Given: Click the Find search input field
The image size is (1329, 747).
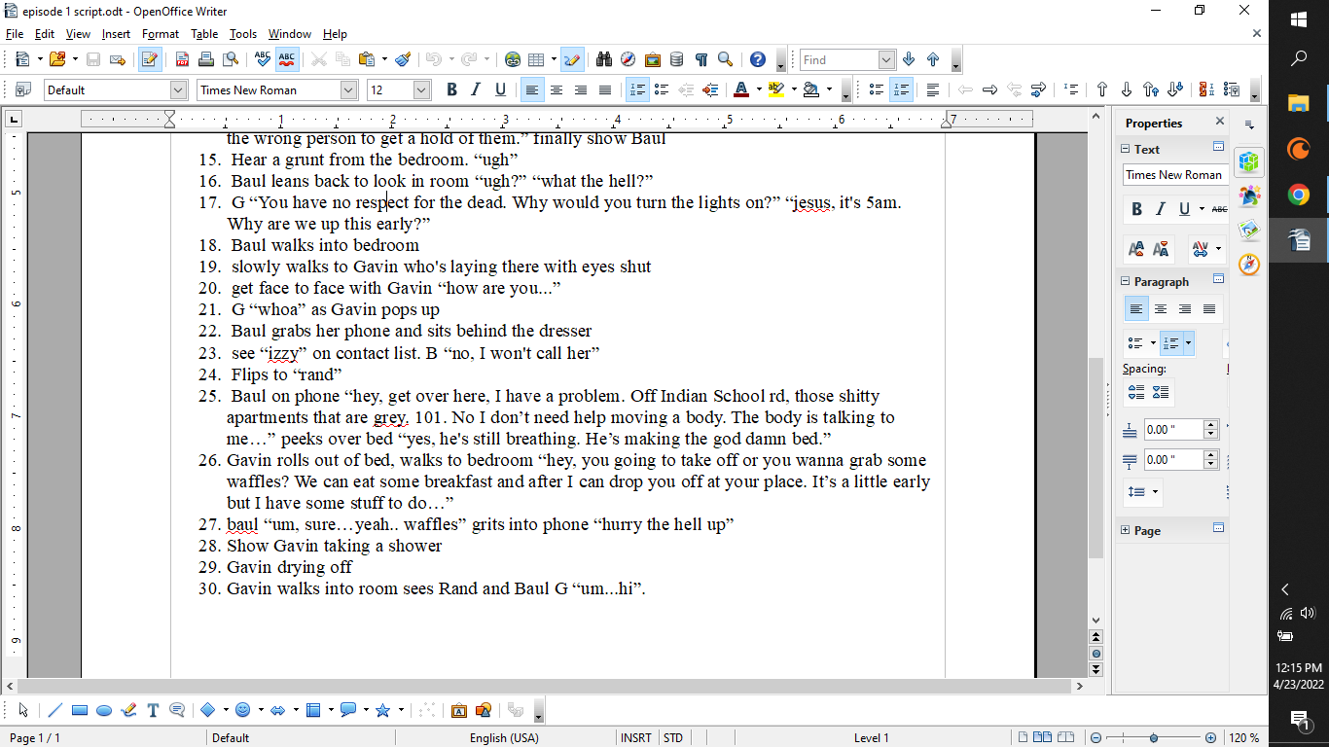Looking at the screenshot, I should tap(839, 60).
